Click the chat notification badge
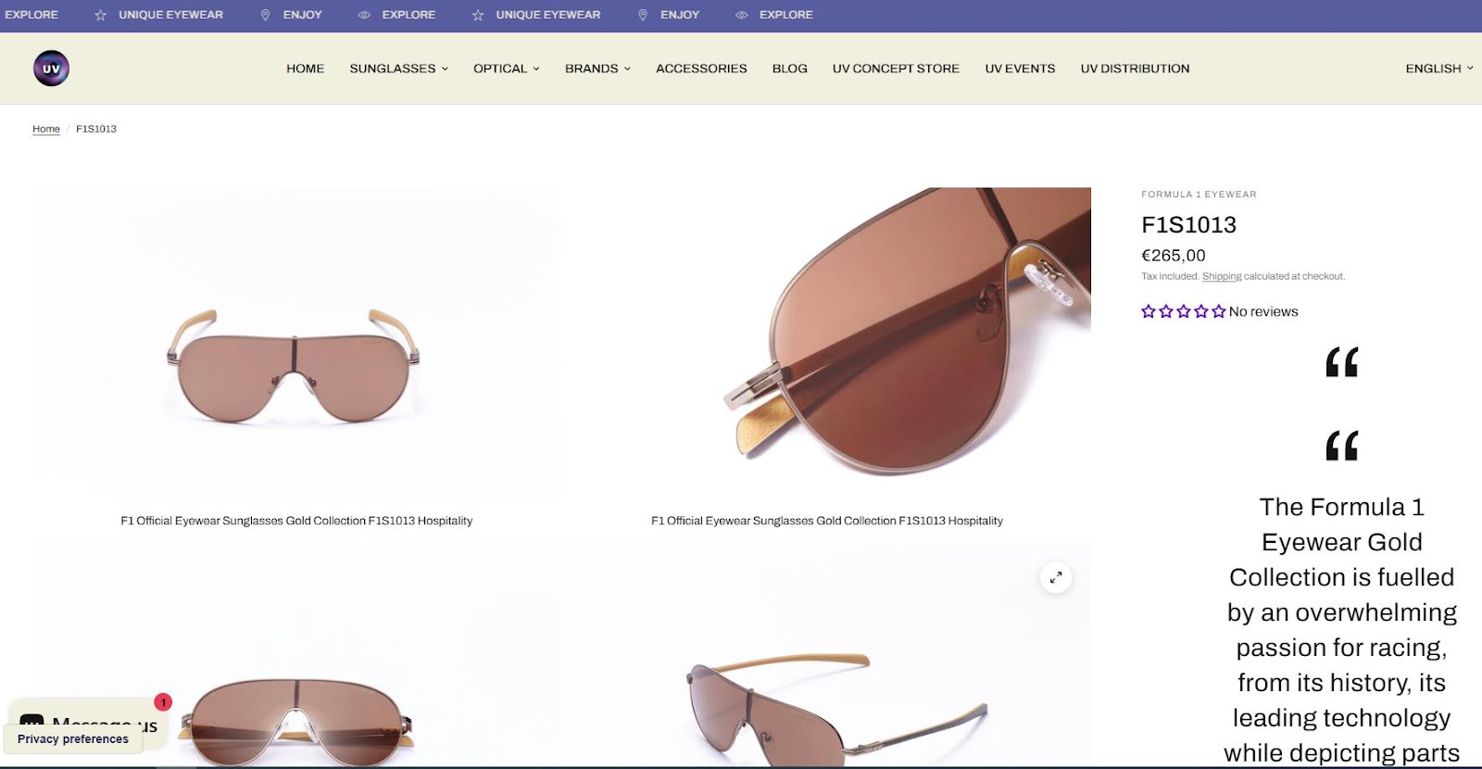The image size is (1482, 769). [x=163, y=702]
